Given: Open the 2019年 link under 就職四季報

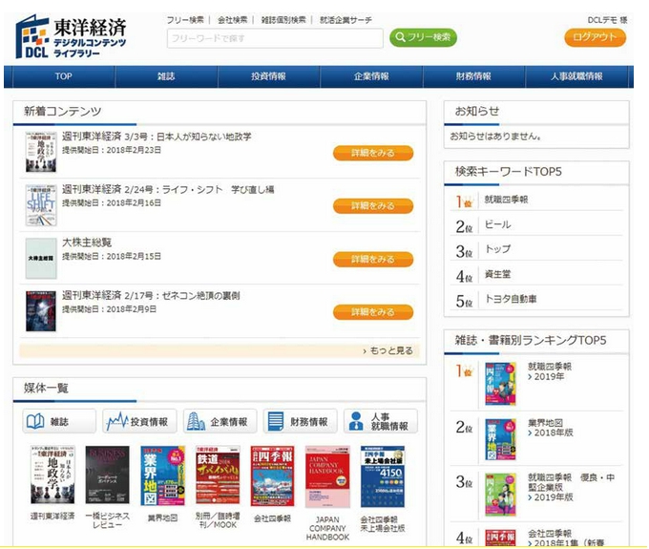Looking at the screenshot, I should pos(546,376).
